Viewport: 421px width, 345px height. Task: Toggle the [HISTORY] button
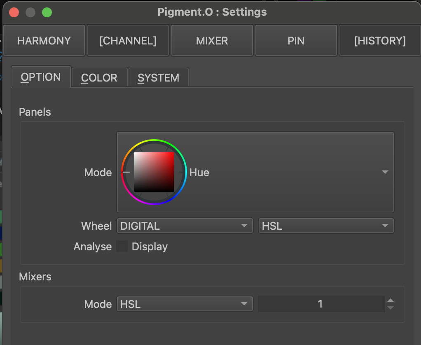point(380,41)
